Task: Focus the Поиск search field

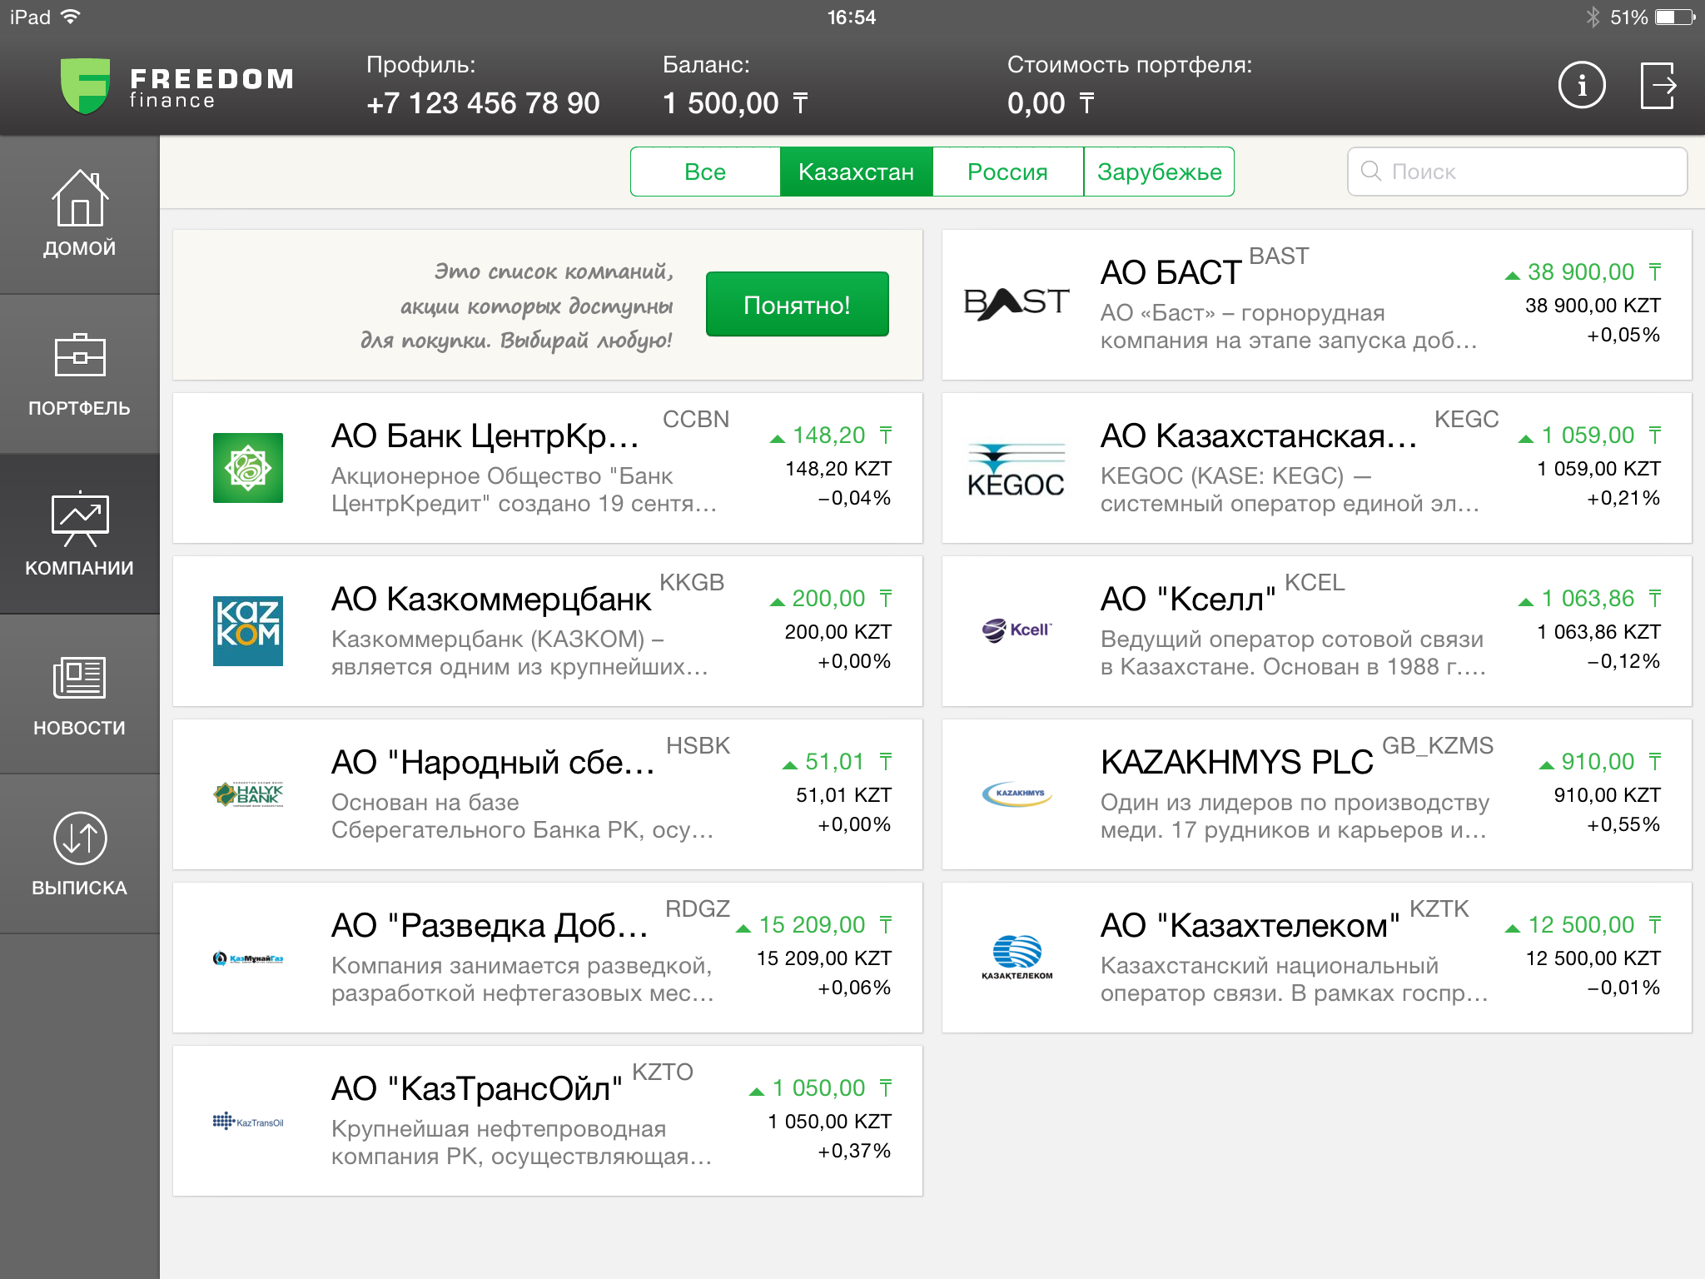Action: pyautogui.click(x=1517, y=172)
